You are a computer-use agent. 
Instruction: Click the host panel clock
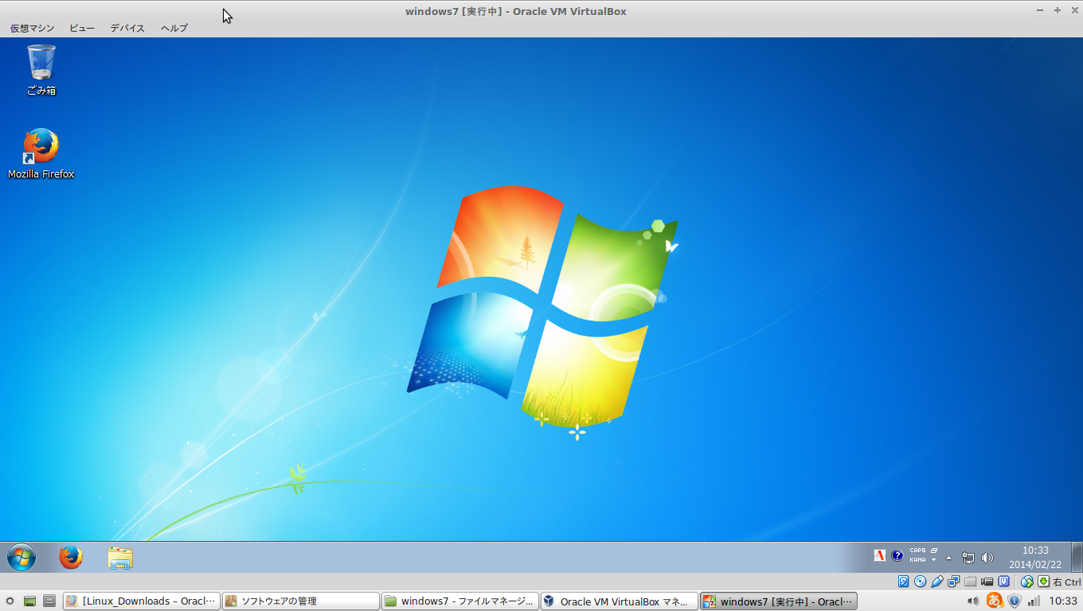[1063, 601]
